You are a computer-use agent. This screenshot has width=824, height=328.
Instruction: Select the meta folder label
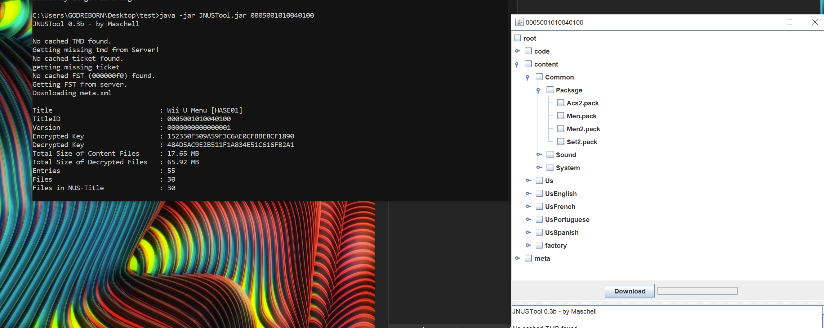tap(542, 259)
